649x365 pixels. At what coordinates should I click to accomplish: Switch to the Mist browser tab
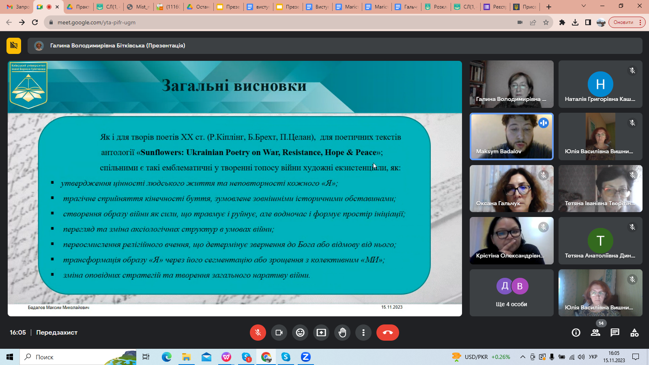coord(138,7)
